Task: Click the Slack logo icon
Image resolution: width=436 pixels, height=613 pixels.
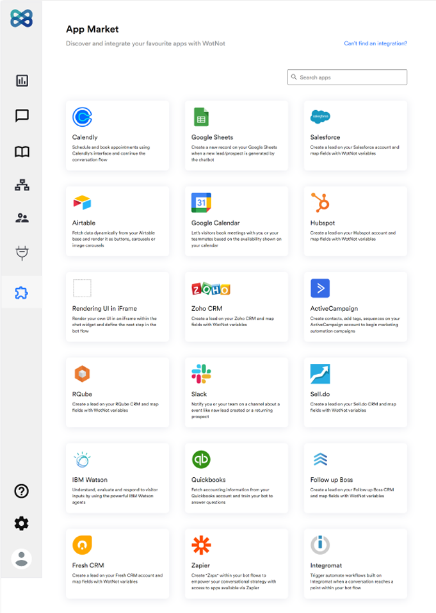Action: pyautogui.click(x=201, y=373)
